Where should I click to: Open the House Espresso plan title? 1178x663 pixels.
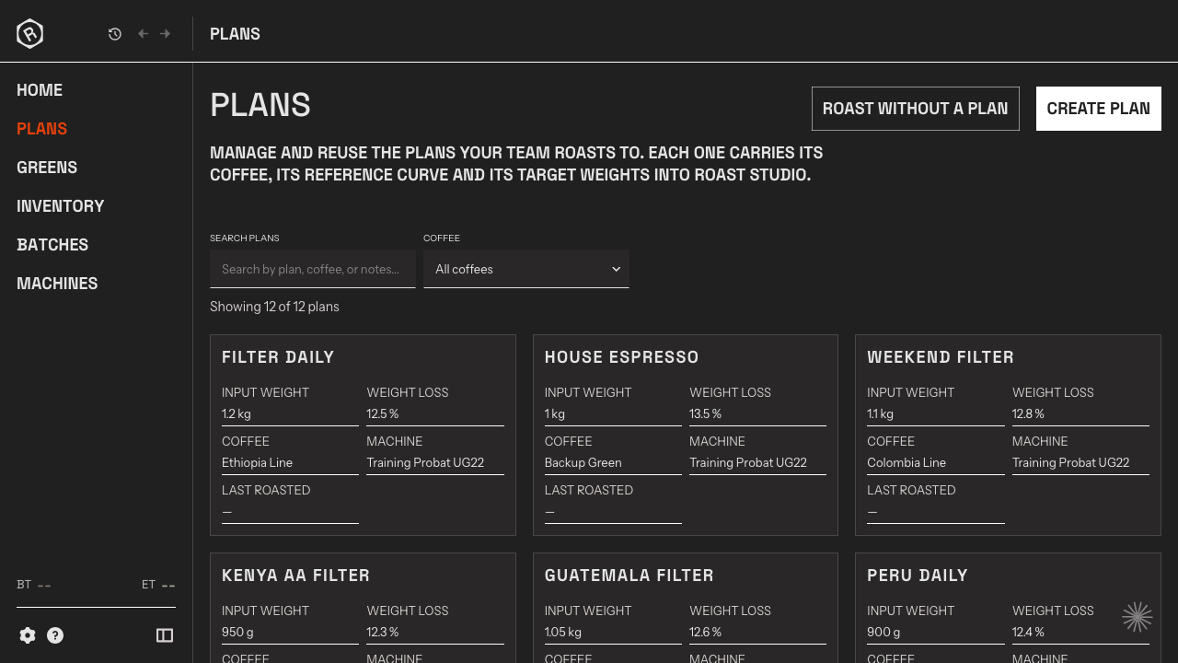(622, 357)
